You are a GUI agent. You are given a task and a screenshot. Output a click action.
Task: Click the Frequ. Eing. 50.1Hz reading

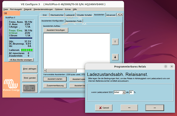click(x=21, y=30)
